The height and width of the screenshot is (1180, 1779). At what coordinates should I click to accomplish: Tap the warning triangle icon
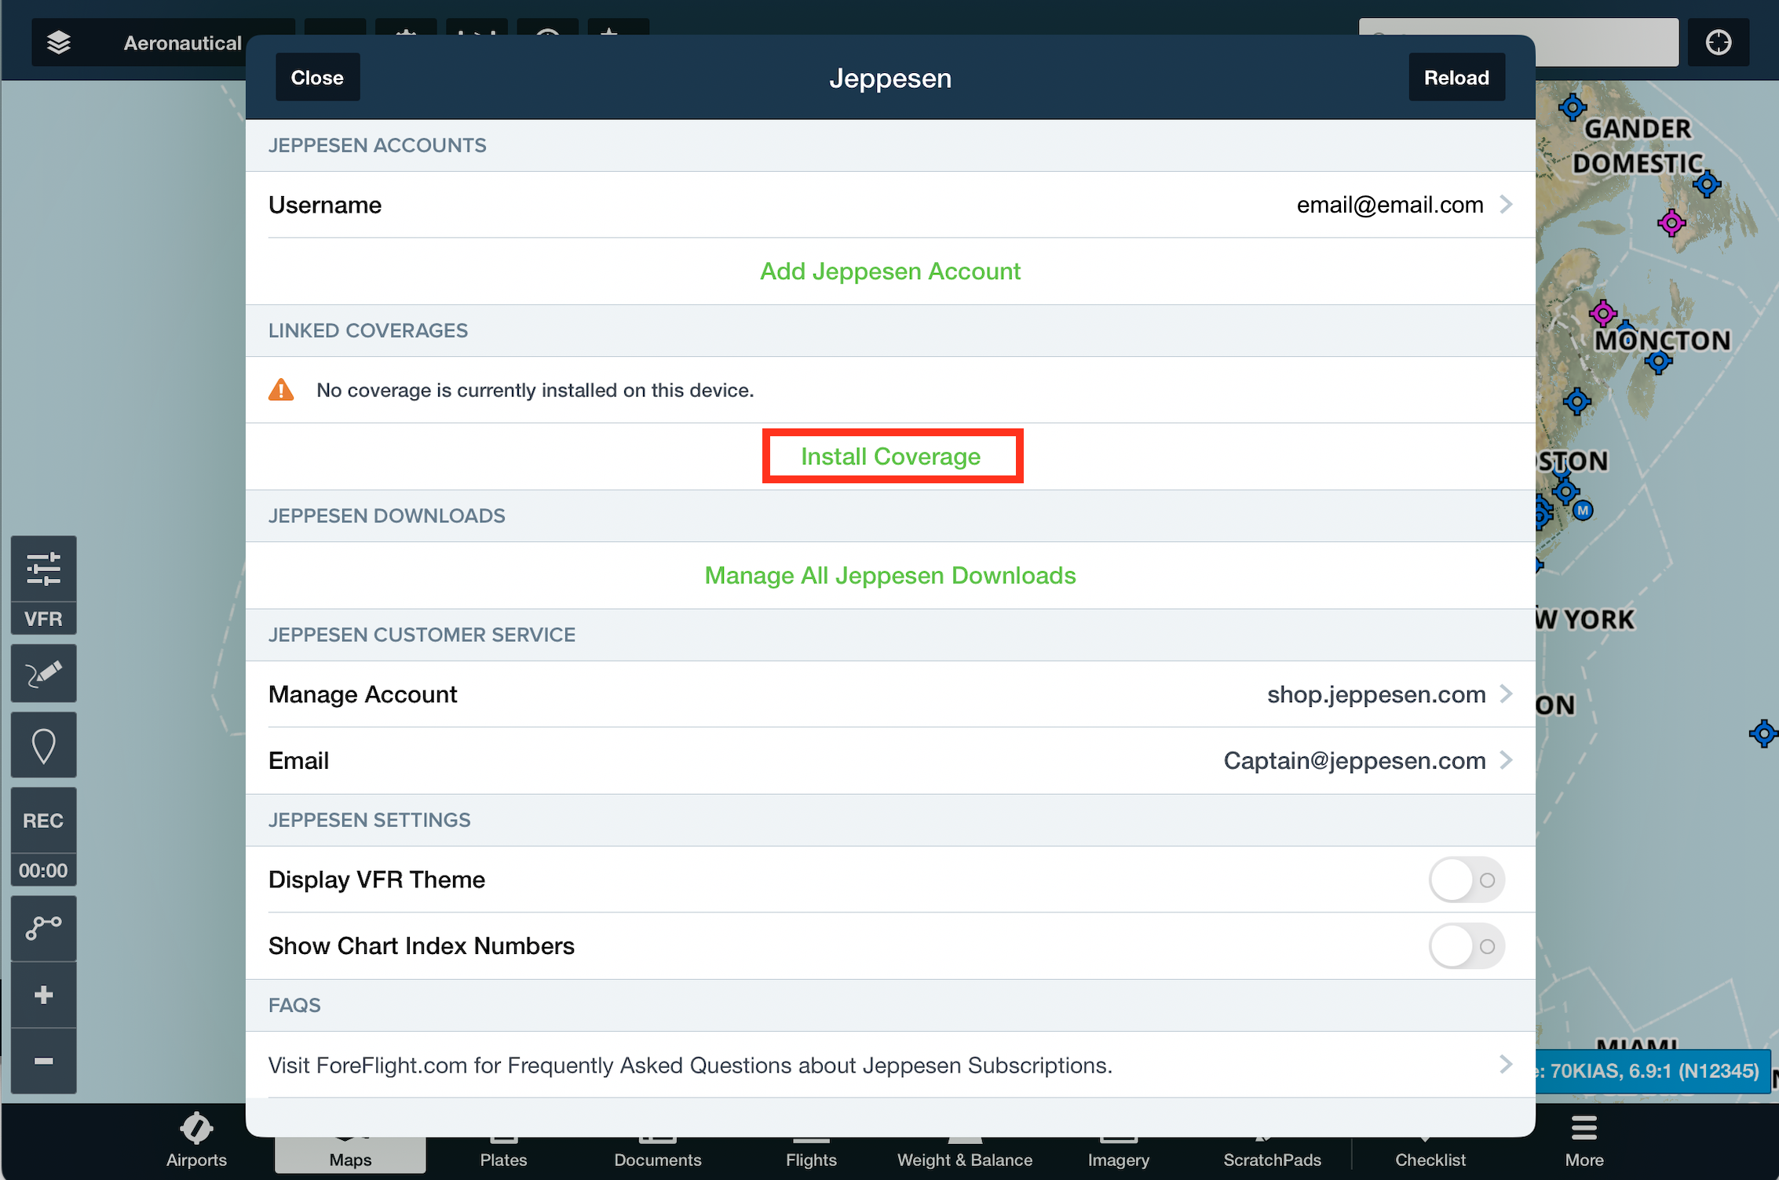tap(281, 390)
